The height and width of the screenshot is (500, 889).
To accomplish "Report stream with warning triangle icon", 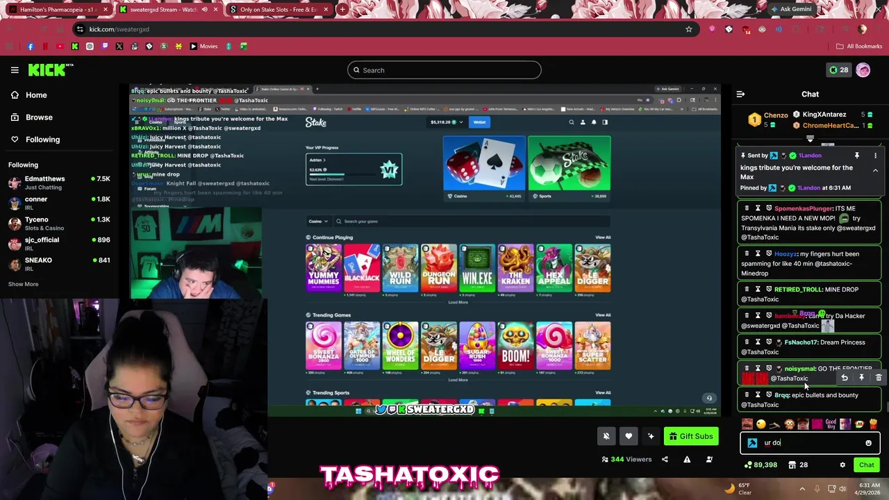I will click(687, 459).
